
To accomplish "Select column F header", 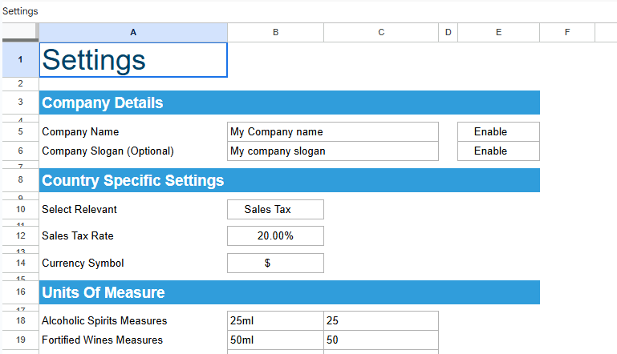I will 566,32.
